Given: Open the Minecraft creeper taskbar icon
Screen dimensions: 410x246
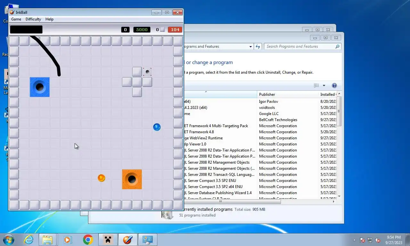Looking at the screenshot, I should (x=108, y=240).
